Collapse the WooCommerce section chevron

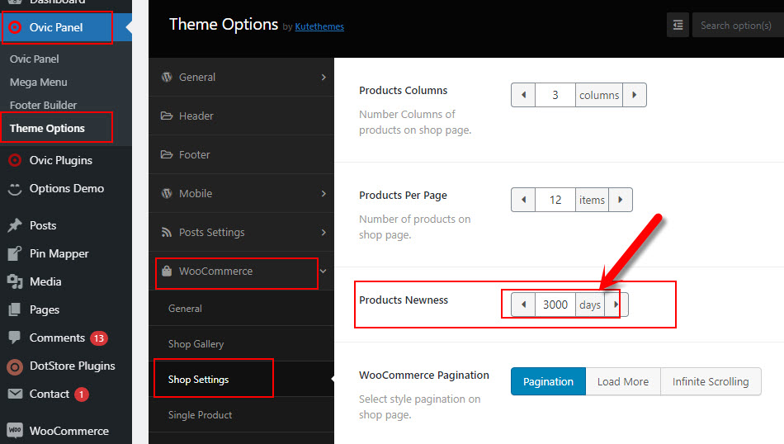coord(324,271)
